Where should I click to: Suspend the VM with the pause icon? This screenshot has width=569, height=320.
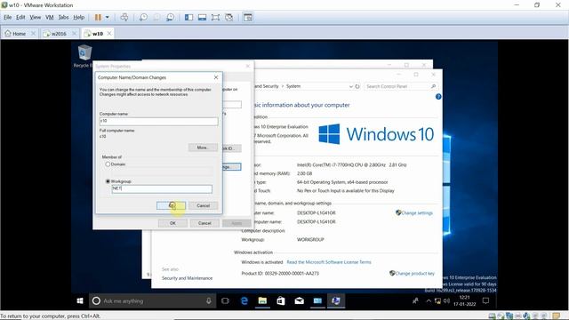(x=98, y=17)
